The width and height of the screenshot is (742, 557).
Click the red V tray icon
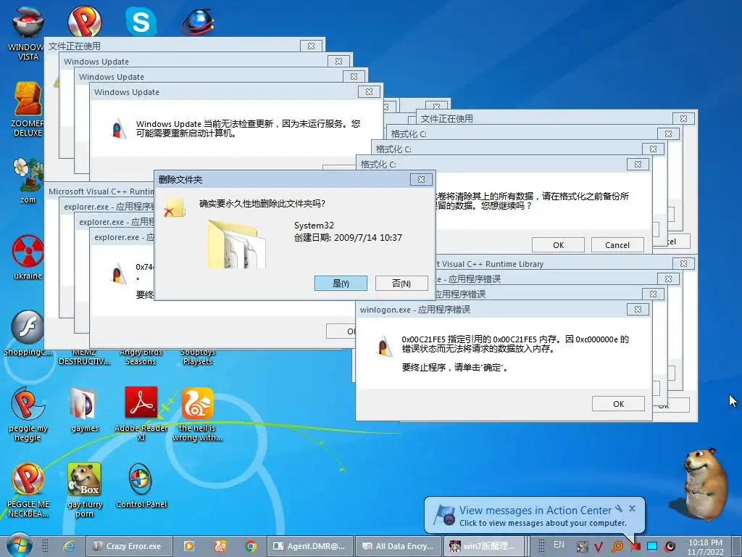click(599, 547)
